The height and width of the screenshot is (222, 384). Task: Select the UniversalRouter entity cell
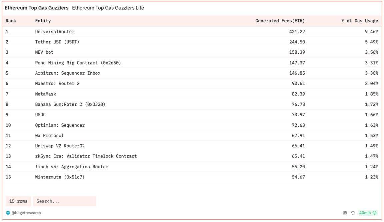coord(55,31)
